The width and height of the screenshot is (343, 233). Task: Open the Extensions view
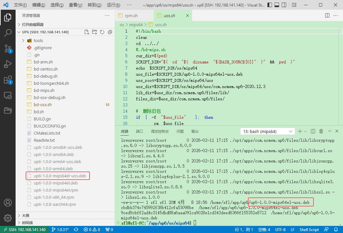tap(8, 80)
